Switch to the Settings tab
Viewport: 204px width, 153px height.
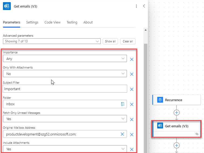32,22
